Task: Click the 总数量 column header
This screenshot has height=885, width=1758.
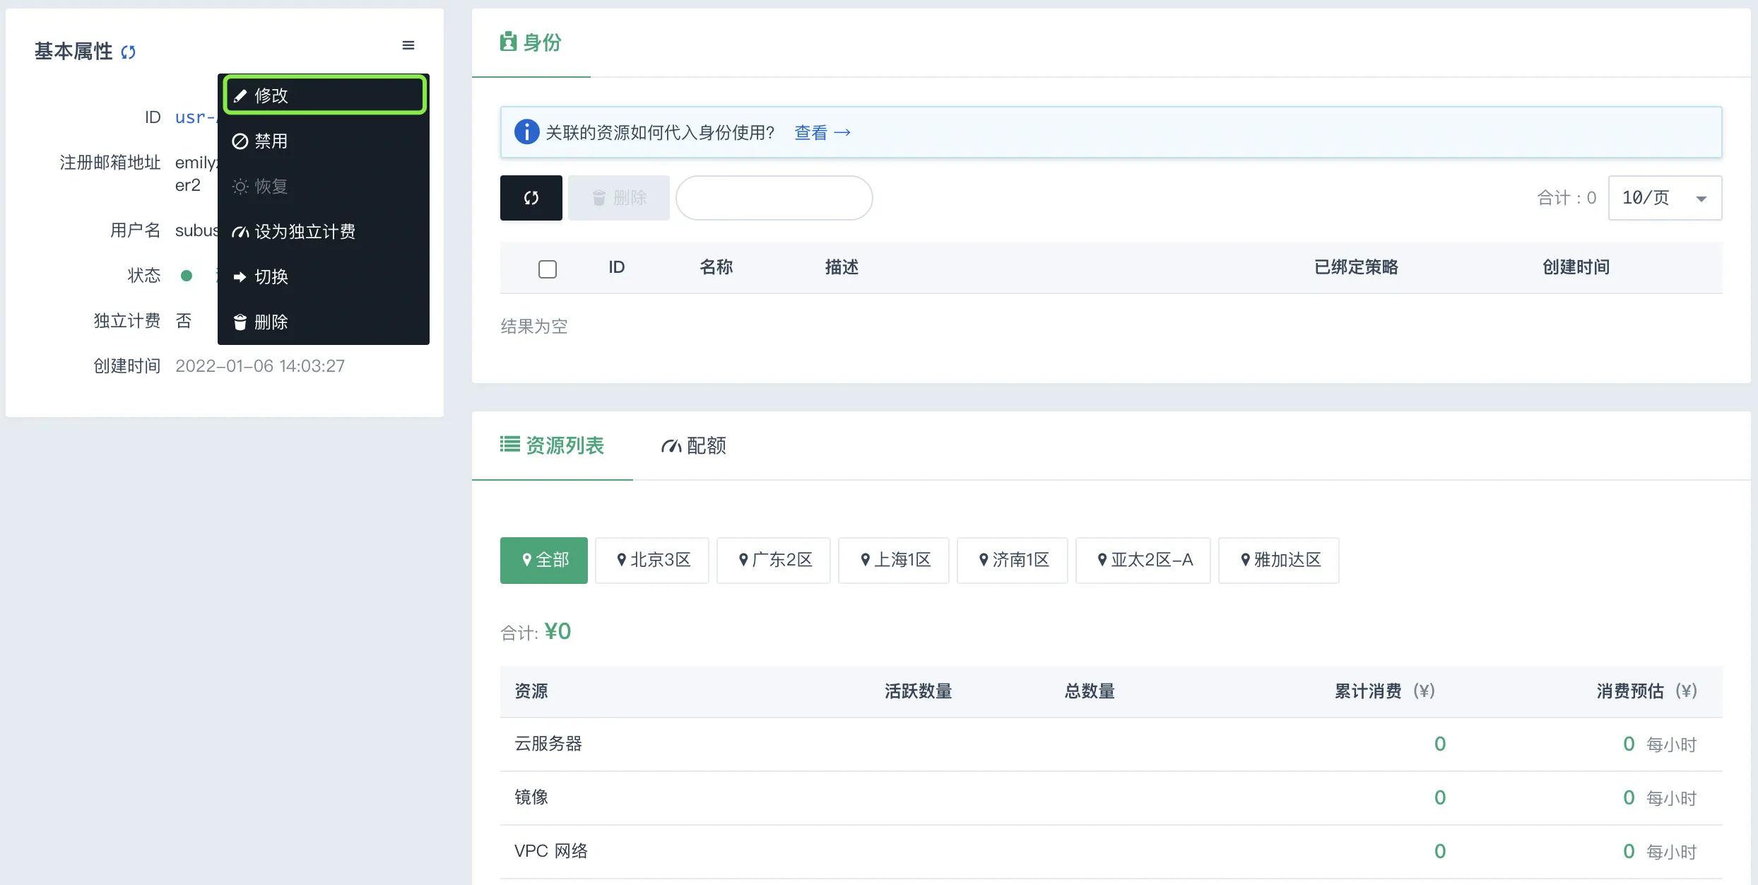Action: 1090,691
